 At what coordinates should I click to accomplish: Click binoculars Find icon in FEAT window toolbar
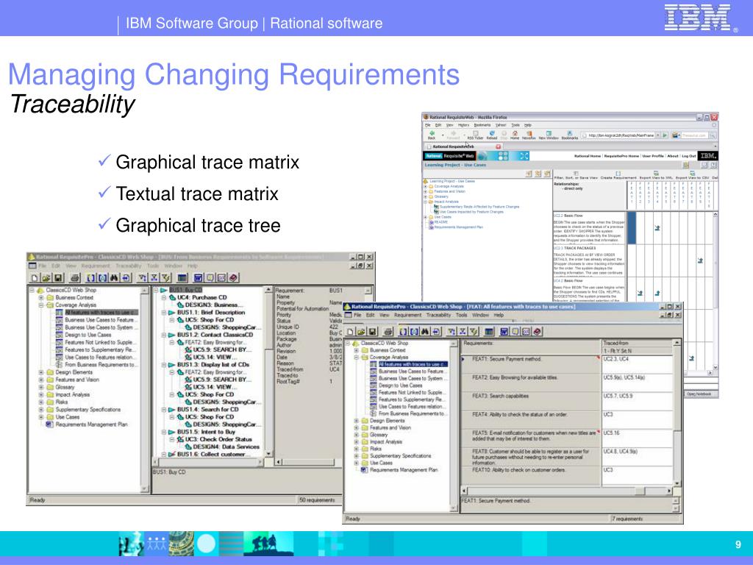click(425, 332)
